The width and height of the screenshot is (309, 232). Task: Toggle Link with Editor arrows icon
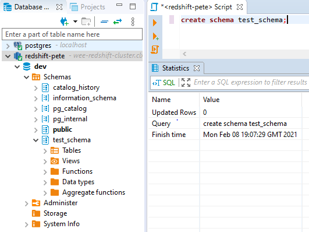(x=118, y=22)
